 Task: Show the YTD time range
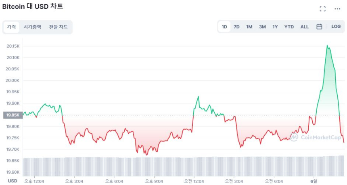(x=289, y=27)
